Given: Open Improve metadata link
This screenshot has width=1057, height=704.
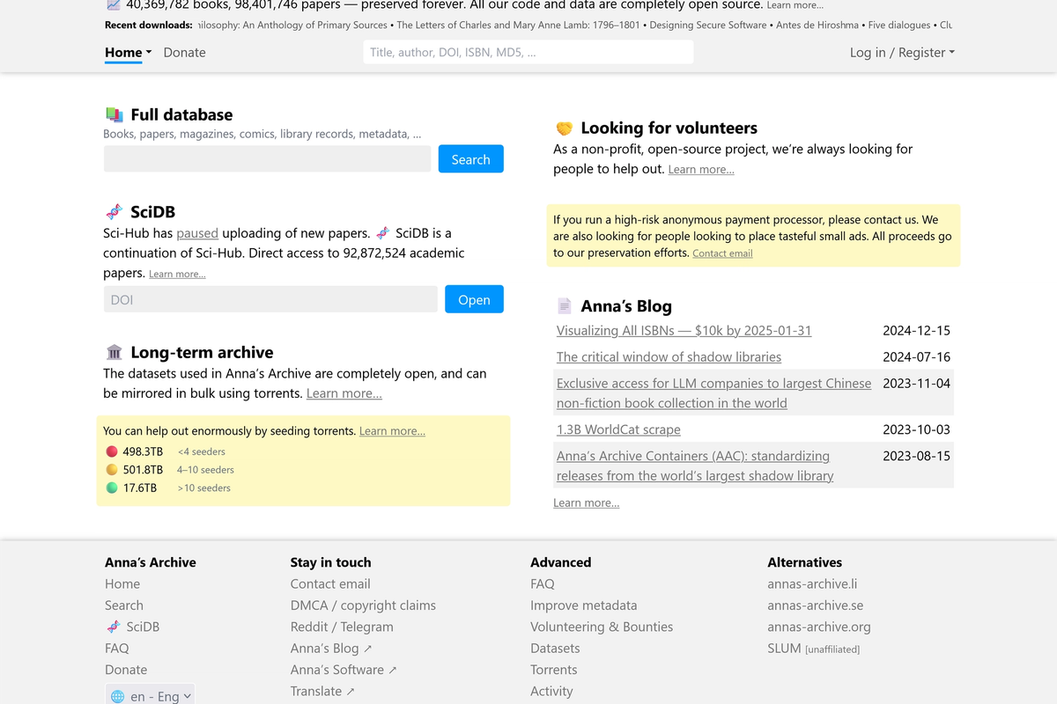Looking at the screenshot, I should coord(584,605).
